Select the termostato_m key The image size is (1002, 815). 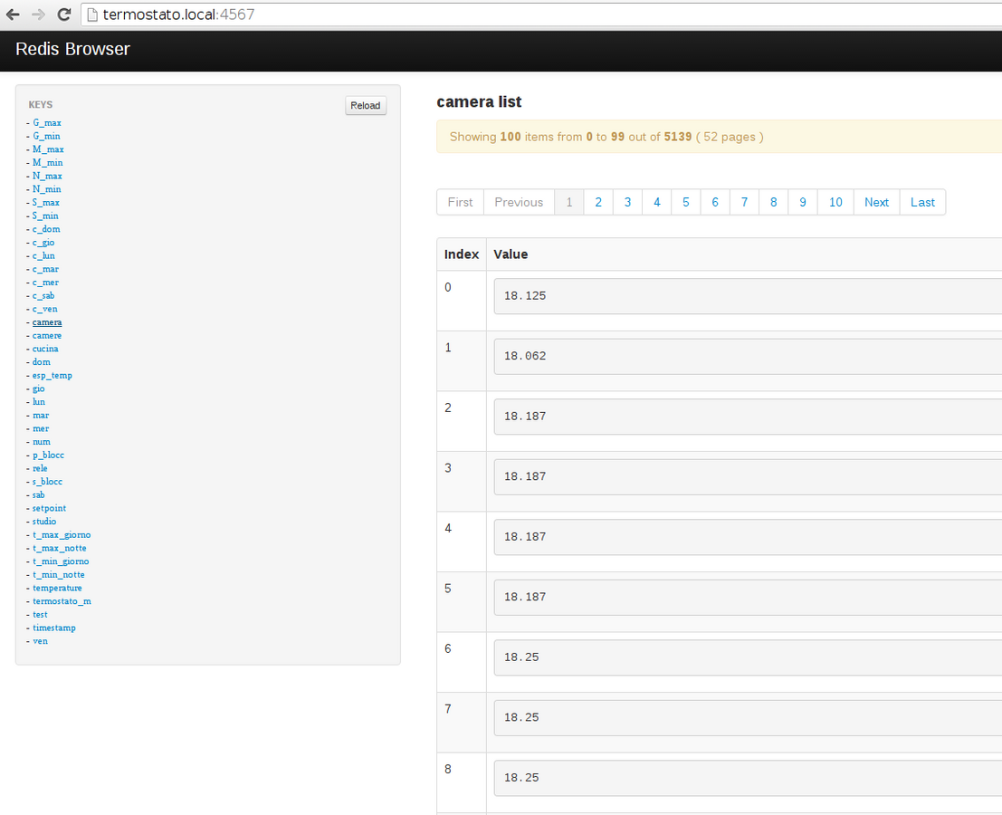(62, 601)
